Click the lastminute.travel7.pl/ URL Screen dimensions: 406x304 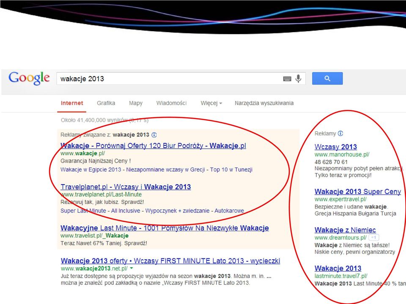(x=341, y=276)
